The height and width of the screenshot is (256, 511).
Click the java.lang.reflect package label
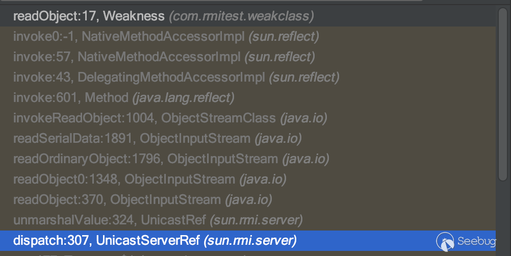point(183,97)
